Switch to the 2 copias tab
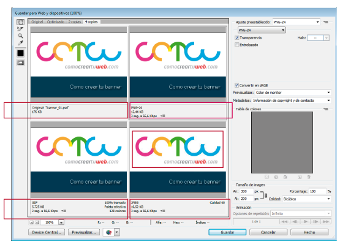Viewport: 340px width, 247px height. (75, 22)
